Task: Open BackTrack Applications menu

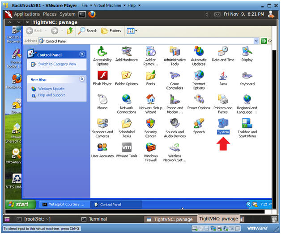Action: (27, 14)
